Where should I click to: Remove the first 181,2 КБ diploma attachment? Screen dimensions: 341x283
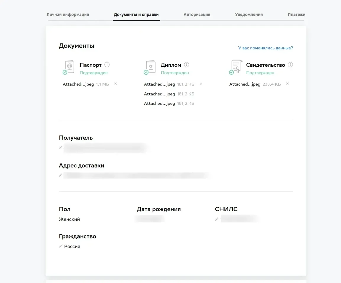201,84
